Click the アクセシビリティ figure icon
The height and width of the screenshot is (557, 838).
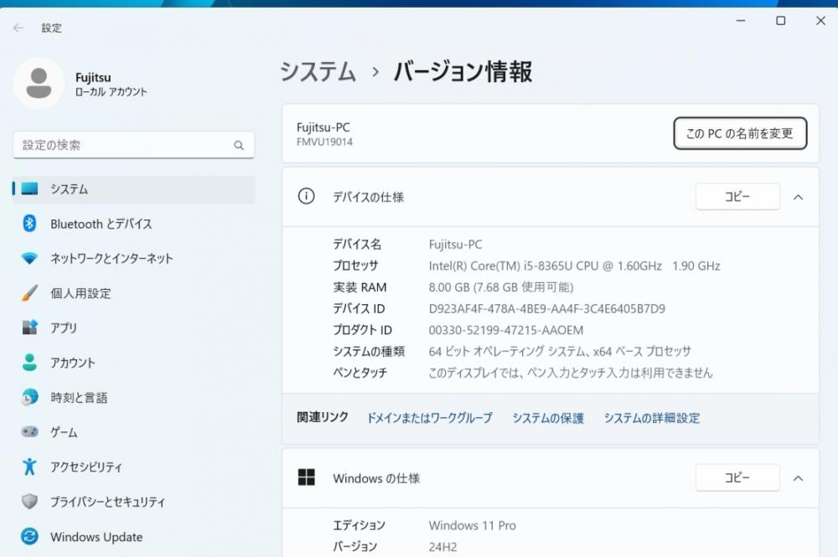tap(29, 467)
